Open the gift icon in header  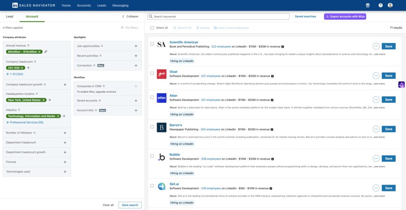368,5
